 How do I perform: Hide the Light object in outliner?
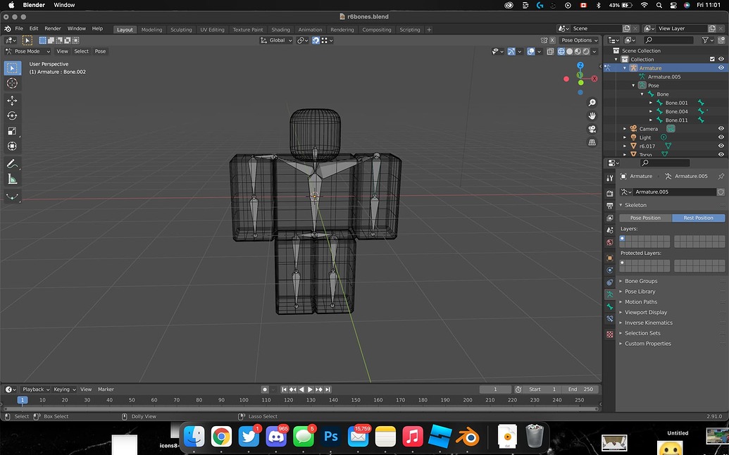(x=721, y=137)
